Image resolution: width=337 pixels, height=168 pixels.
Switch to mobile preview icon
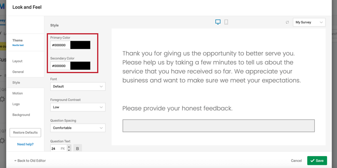click(226, 22)
